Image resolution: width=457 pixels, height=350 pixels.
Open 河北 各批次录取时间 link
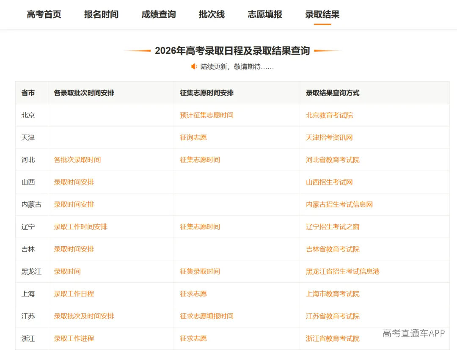[x=77, y=160]
